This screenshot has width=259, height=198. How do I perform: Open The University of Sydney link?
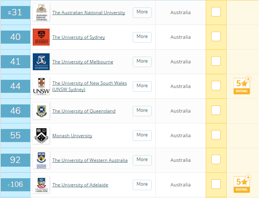(79, 37)
